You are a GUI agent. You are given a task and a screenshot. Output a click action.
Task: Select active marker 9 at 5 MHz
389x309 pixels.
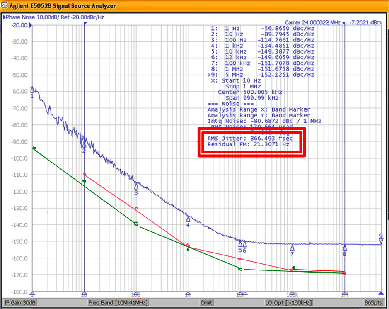[381, 240]
